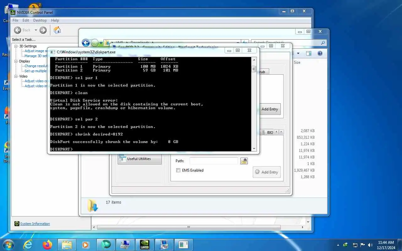Screen dimensions: 402x251
Task: Click the magnifier icon in Search Downloads
Action: click(323, 43)
